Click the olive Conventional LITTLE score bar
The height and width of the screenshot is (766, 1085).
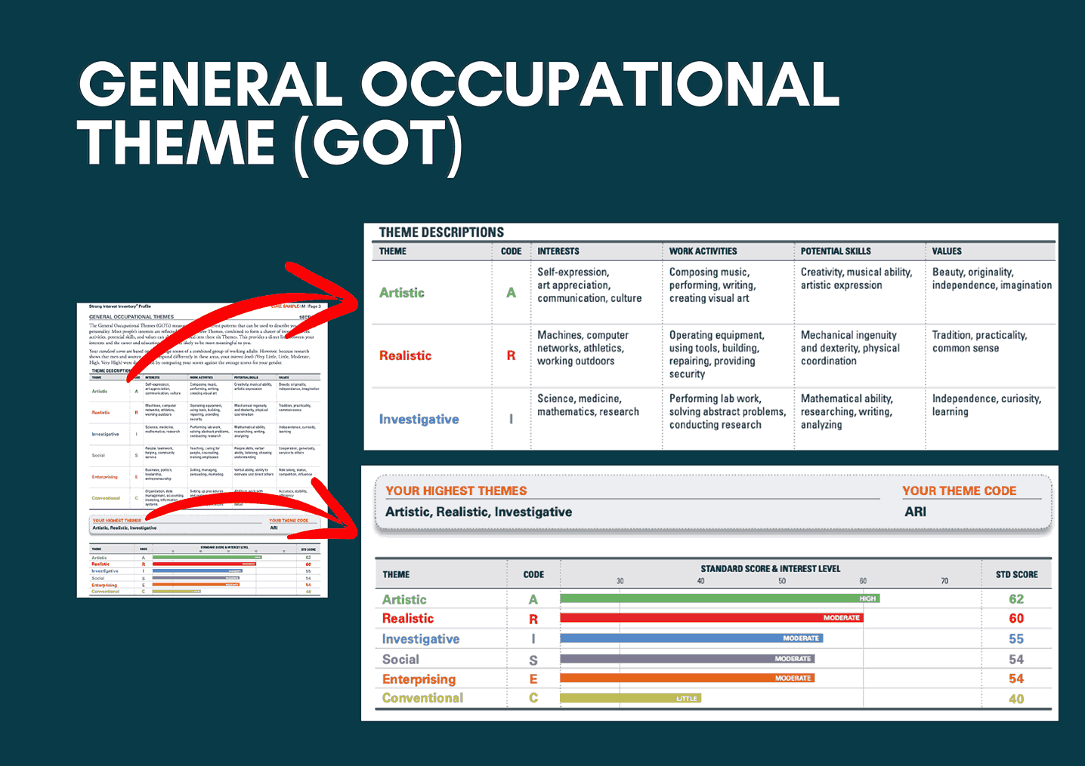(x=631, y=698)
